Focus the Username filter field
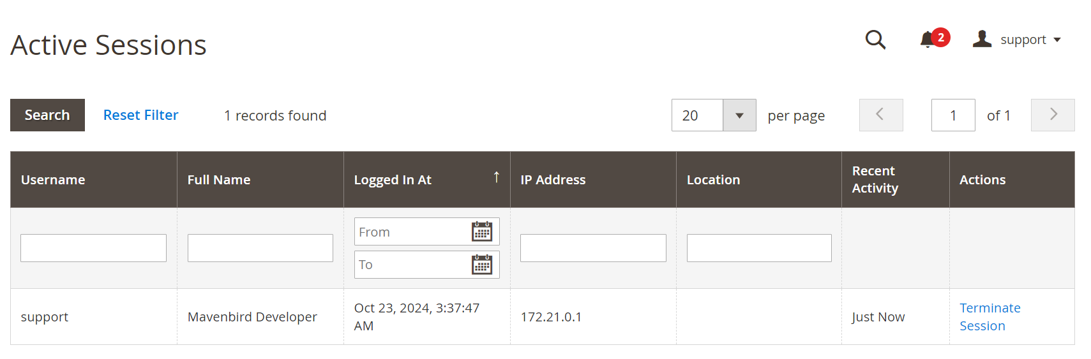This screenshot has width=1091, height=359. tap(93, 248)
